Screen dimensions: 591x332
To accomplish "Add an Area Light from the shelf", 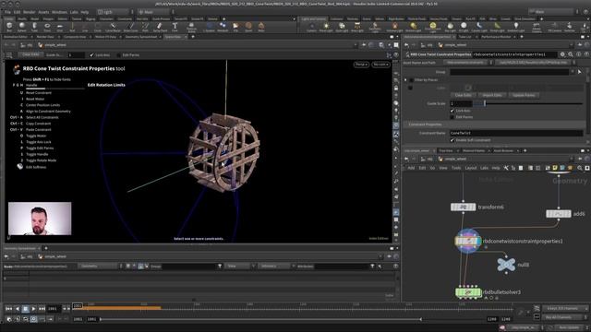I will click(x=357, y=27).
